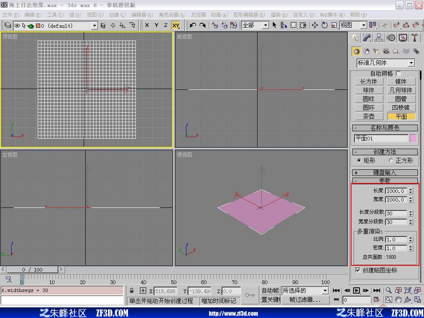Click the 茶壶 teapot button

pos(369,116)
